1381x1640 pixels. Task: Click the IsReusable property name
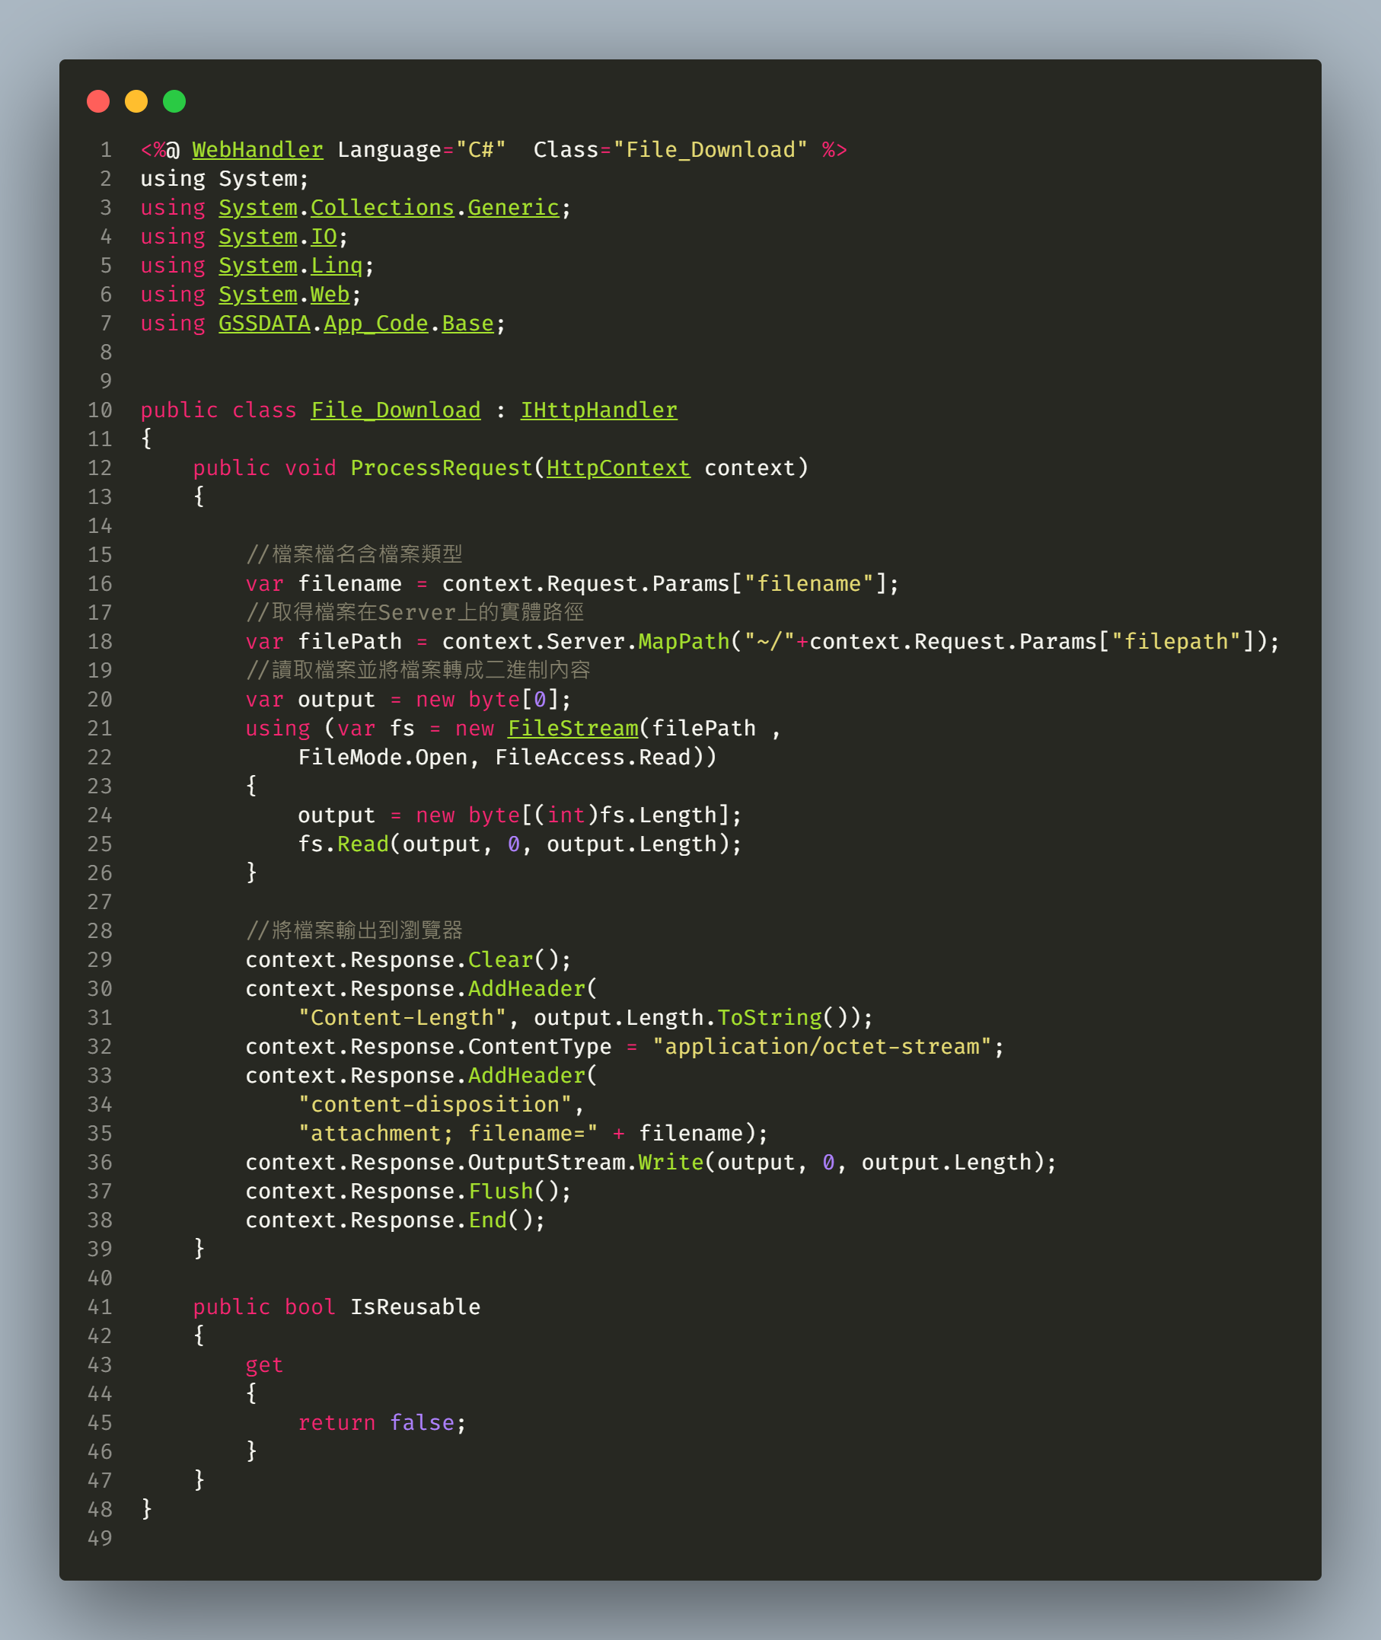(x=415, y=1307)
